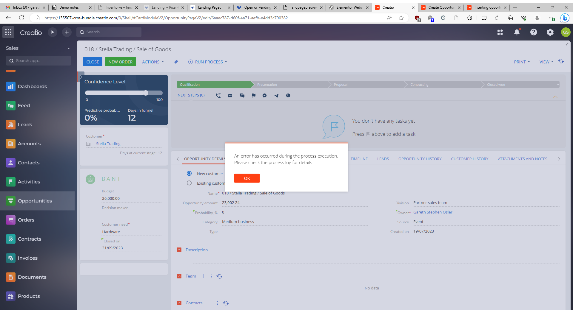Click the NEXT STEPS (0) link
The height and width of the screenshot is (310, 573).
click(191, 95)
